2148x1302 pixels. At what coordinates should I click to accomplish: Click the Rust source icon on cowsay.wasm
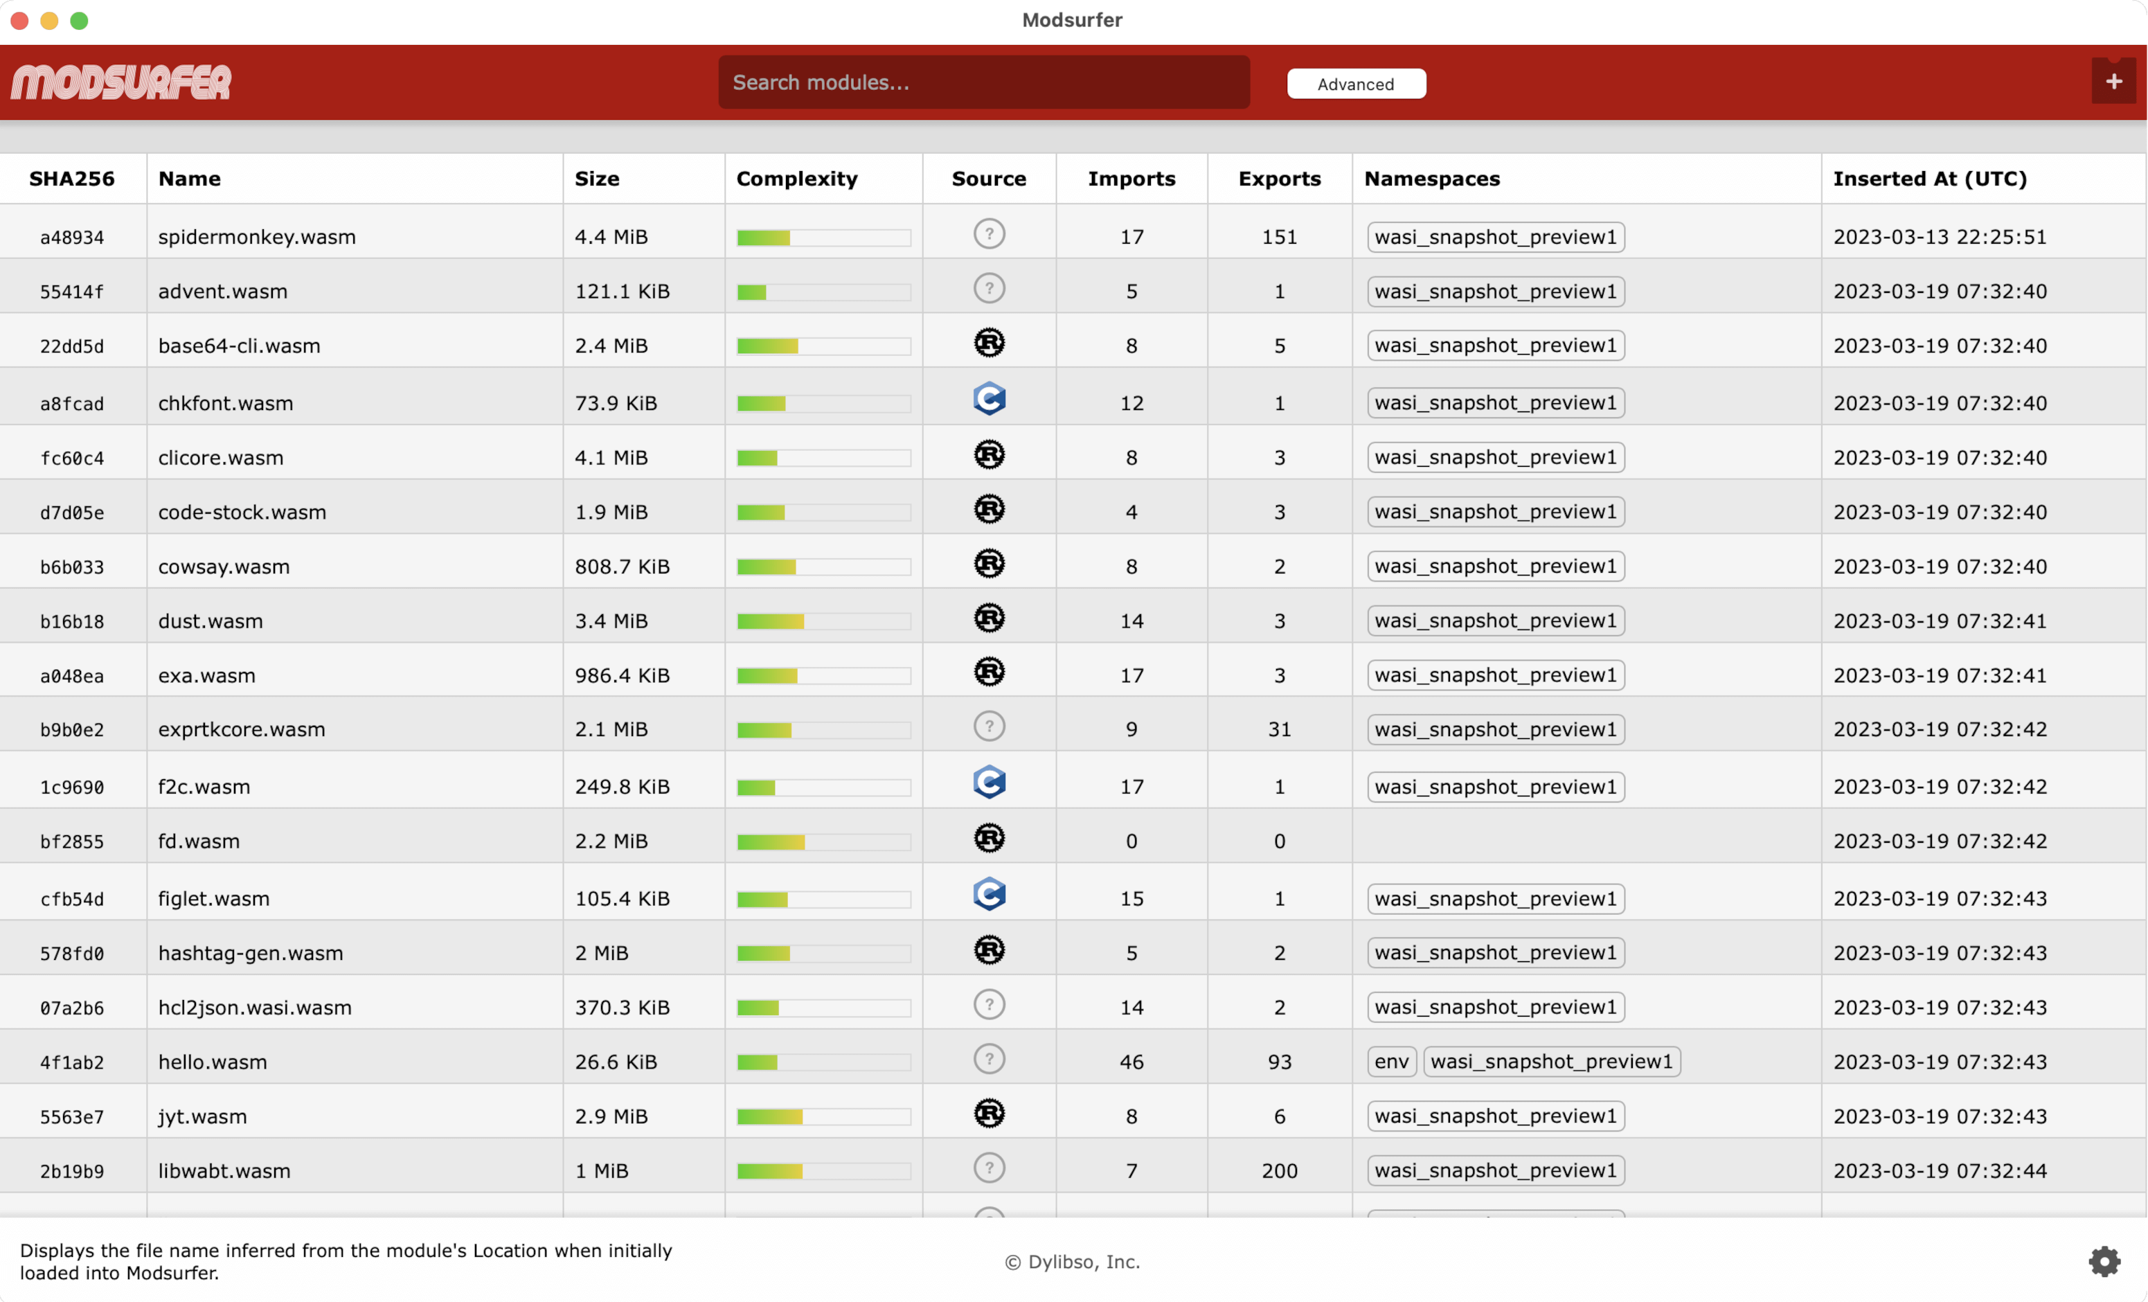987,564
